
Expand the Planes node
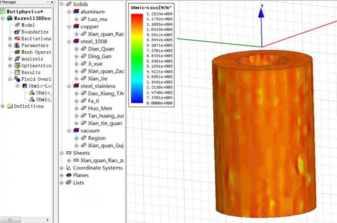[62, 175]
